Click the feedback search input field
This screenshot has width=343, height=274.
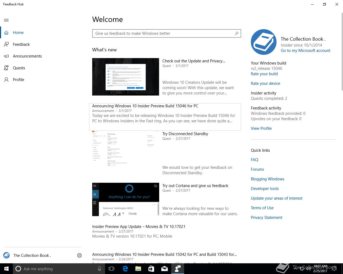coord(167,33)
